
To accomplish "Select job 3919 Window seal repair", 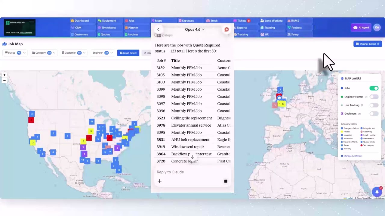I will pyautogui.click(x=192, y=147).
